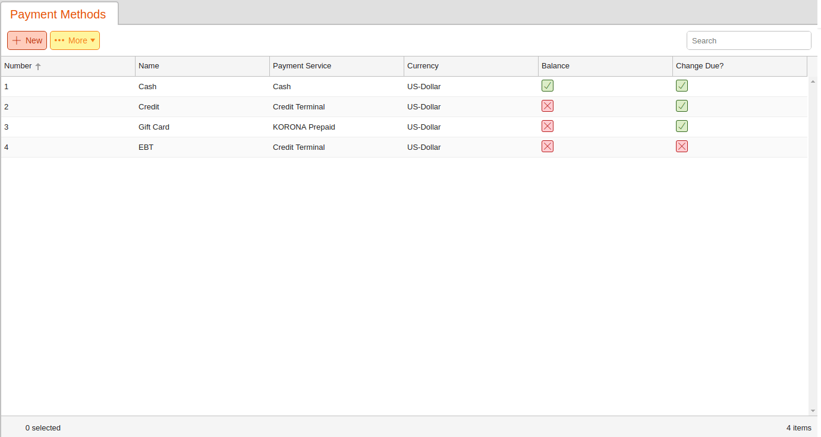The height and width of the screenshot is (437, 821).
Task: Click US-Dollar in the Credit row
Action: (424, 107)
